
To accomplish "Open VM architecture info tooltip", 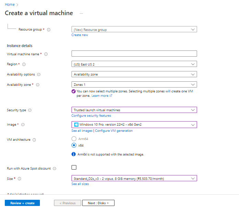I will click(x=34, y=140).
